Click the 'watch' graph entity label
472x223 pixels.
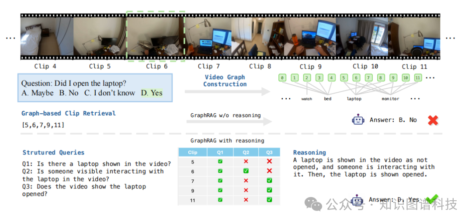[306, 99]
